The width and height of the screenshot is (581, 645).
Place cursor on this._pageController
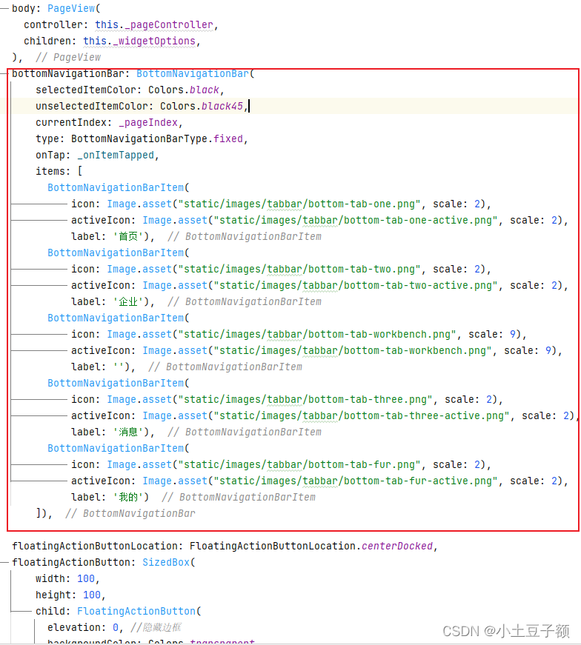154,24
